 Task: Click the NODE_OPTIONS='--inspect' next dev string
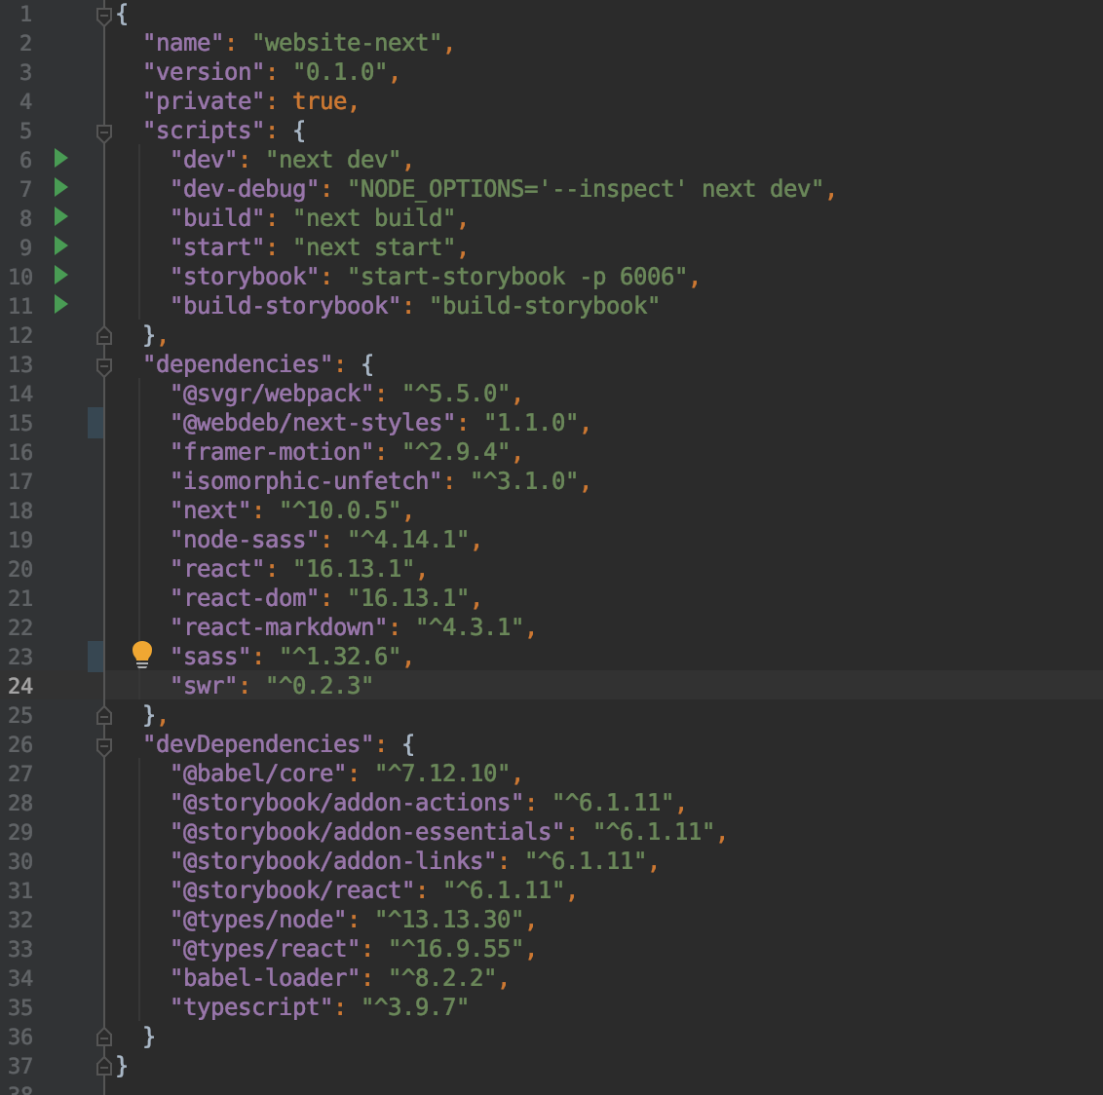point(586,189)
